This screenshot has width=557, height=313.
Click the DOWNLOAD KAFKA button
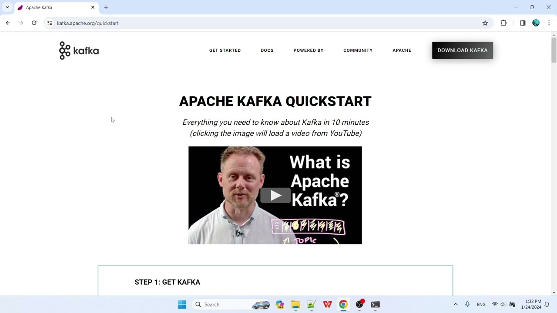point(463,50)
